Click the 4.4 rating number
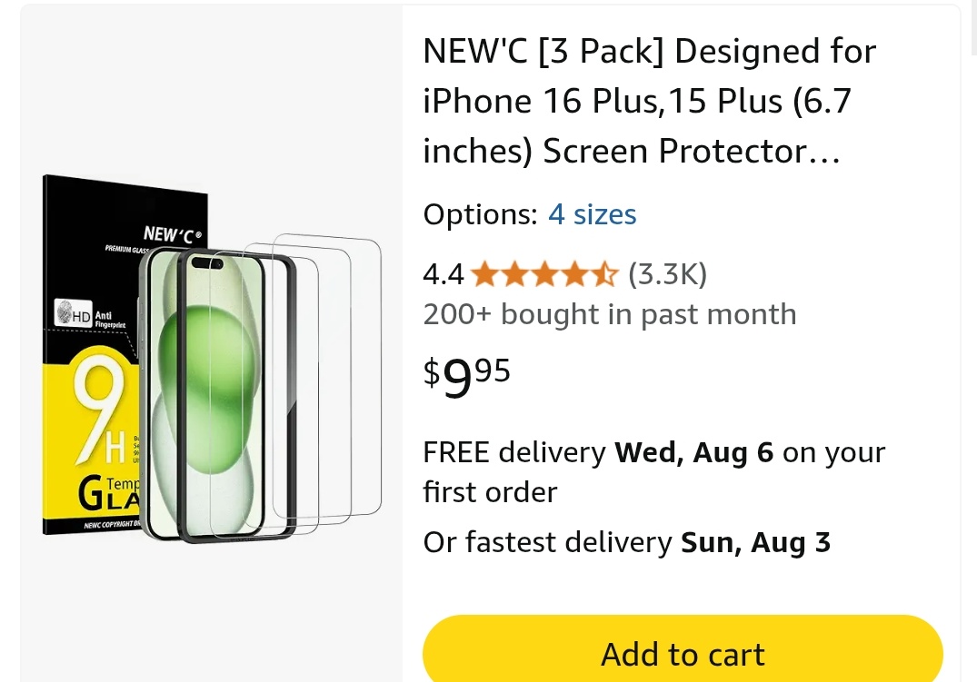This screenshot has width=977, height=682. (x=443, y=274)
